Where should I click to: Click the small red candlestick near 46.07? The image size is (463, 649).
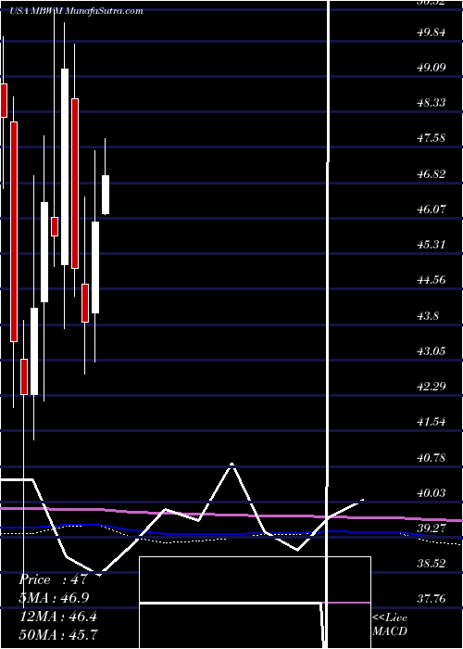point(55,226)
